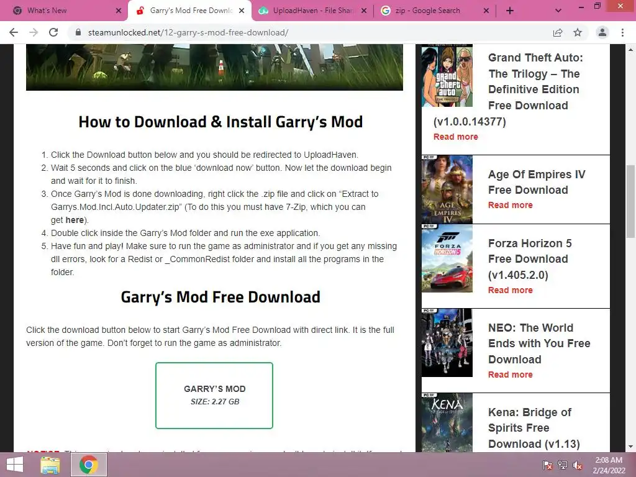Open Grand Theft Auto Trilogy title link
Viewport: 636px width, 477px height.
[x=508, y=89]
